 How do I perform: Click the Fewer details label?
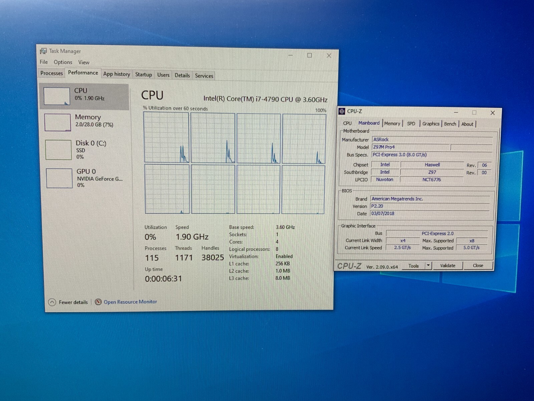[73, 302]
